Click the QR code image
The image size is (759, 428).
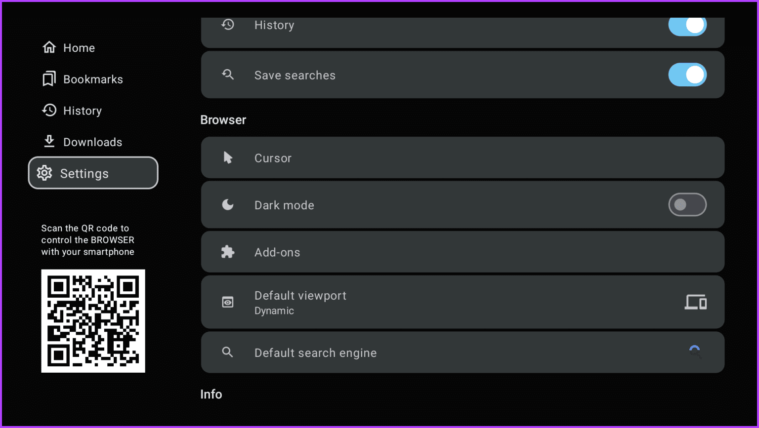93,321
